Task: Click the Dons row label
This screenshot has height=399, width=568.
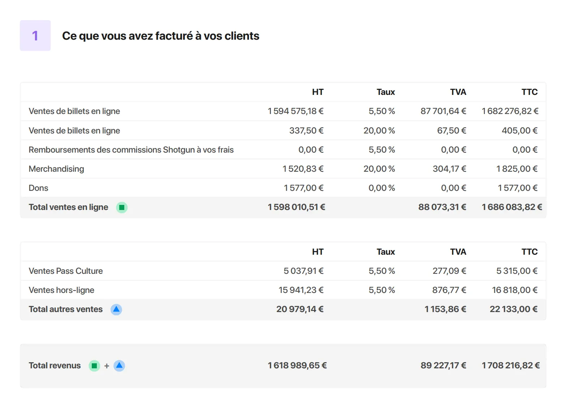Action: coord(38,188)
